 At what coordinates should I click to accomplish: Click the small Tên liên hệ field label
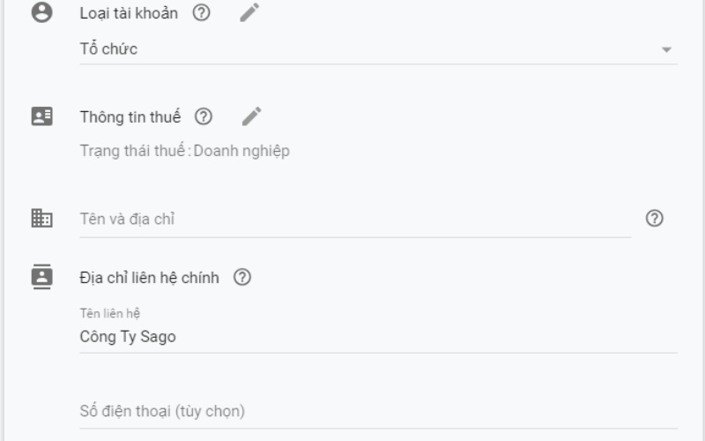point(110,313)
